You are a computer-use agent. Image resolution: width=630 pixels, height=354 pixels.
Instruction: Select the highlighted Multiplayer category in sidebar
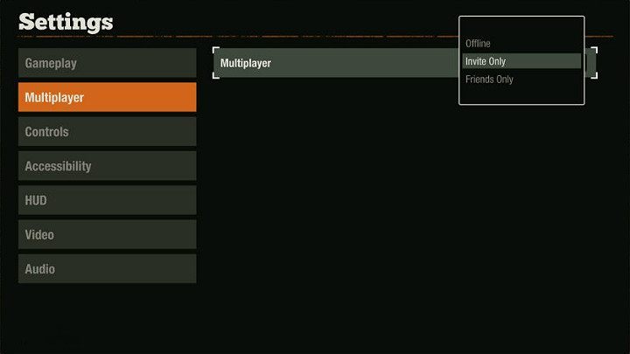[107, 97]
